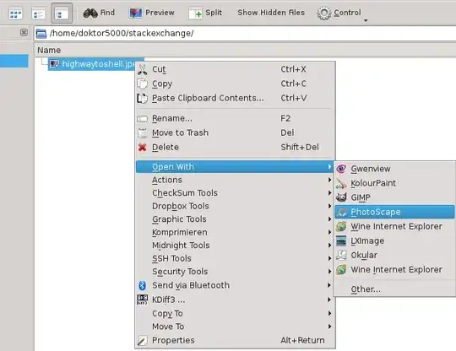Viewport: 456px width, 351px height.
Task: Click the Properties icon entry
Action: tap(142, 340)
